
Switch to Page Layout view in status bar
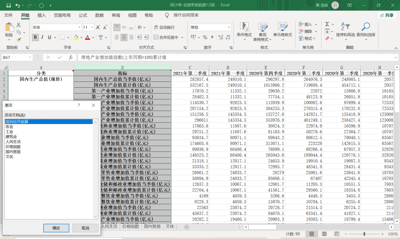coord(324,234)
